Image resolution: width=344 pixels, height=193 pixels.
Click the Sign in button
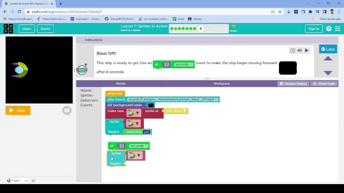pos(314,29)
